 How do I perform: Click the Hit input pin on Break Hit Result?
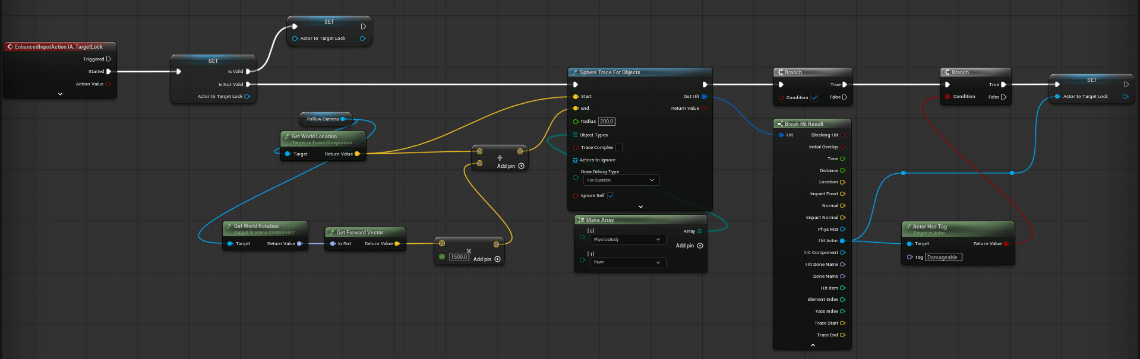[x=781, y=135]
